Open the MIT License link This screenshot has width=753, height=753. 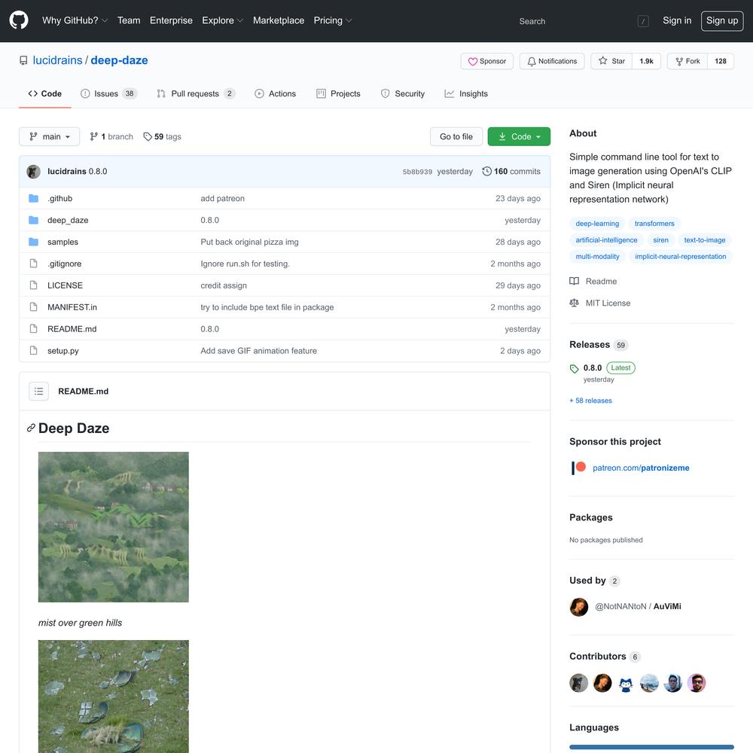[600, 303]
